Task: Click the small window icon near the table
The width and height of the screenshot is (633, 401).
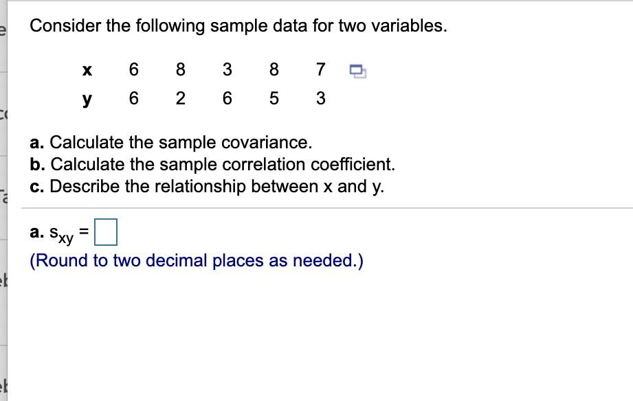Action: [x=357, y=69]
